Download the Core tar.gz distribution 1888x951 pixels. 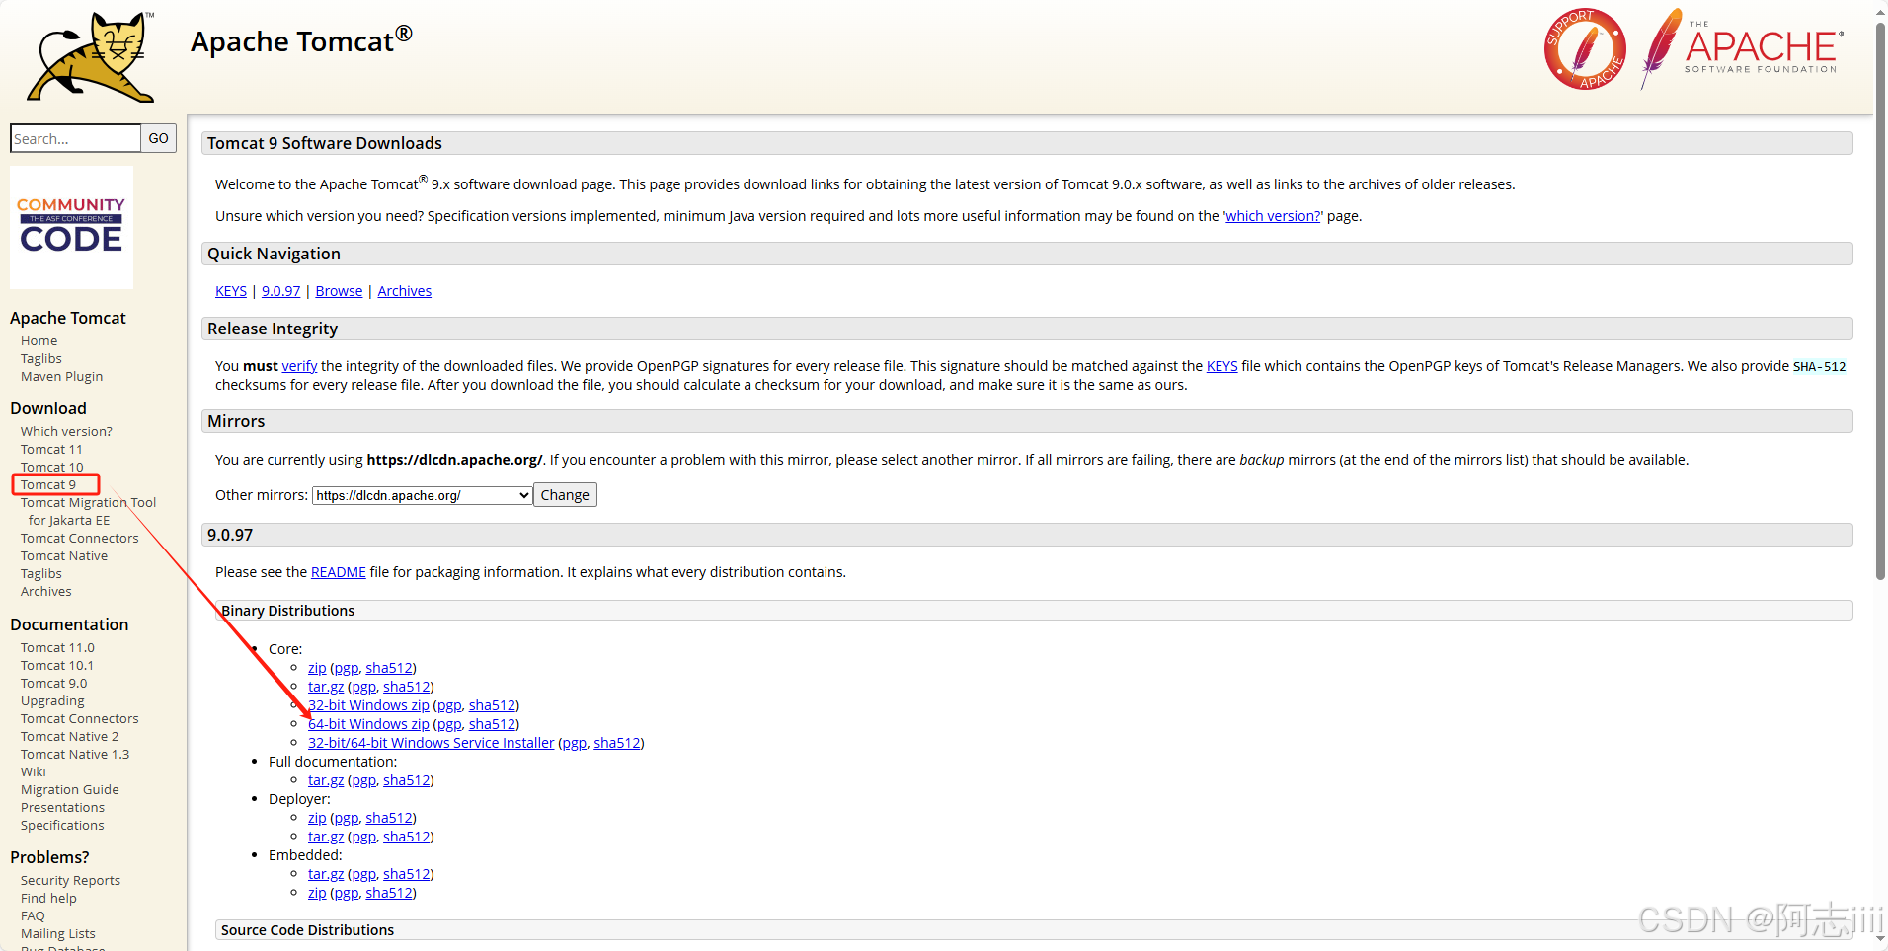(326, 687)
